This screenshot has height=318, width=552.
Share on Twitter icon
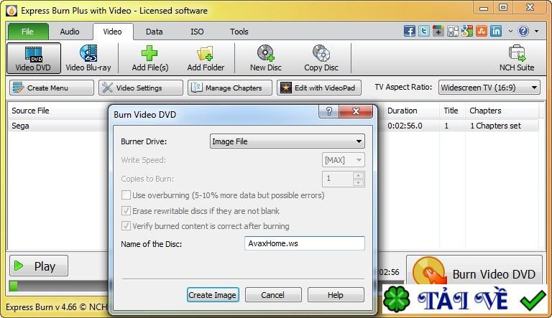(x=424, y=31)
